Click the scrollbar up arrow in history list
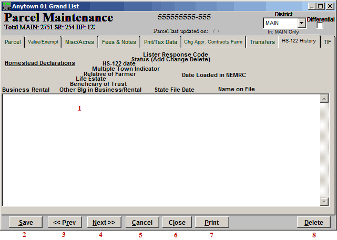Viewport: 337px width, 240px height. click(x=324, y=99)
